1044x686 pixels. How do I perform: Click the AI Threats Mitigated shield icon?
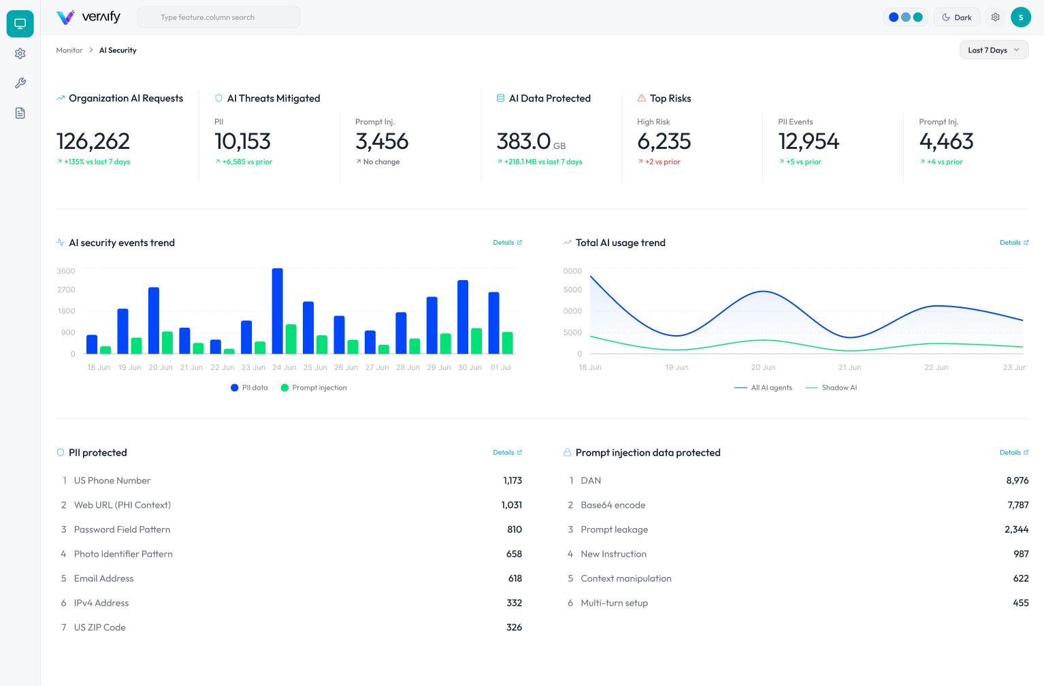pyautogui.click(x=218, y=99)
